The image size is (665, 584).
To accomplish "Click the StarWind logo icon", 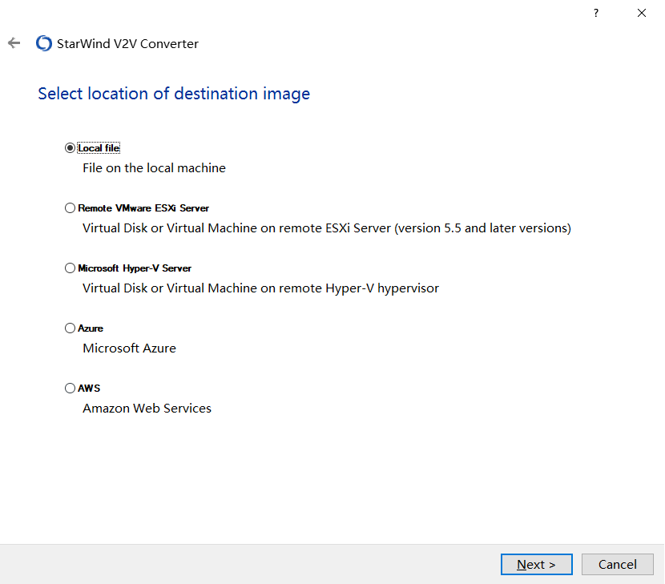I will click(x=44, y=43).
